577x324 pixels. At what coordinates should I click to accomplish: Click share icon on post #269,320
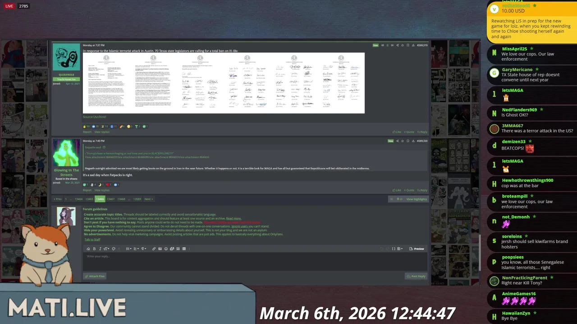(x=398, y=141)
